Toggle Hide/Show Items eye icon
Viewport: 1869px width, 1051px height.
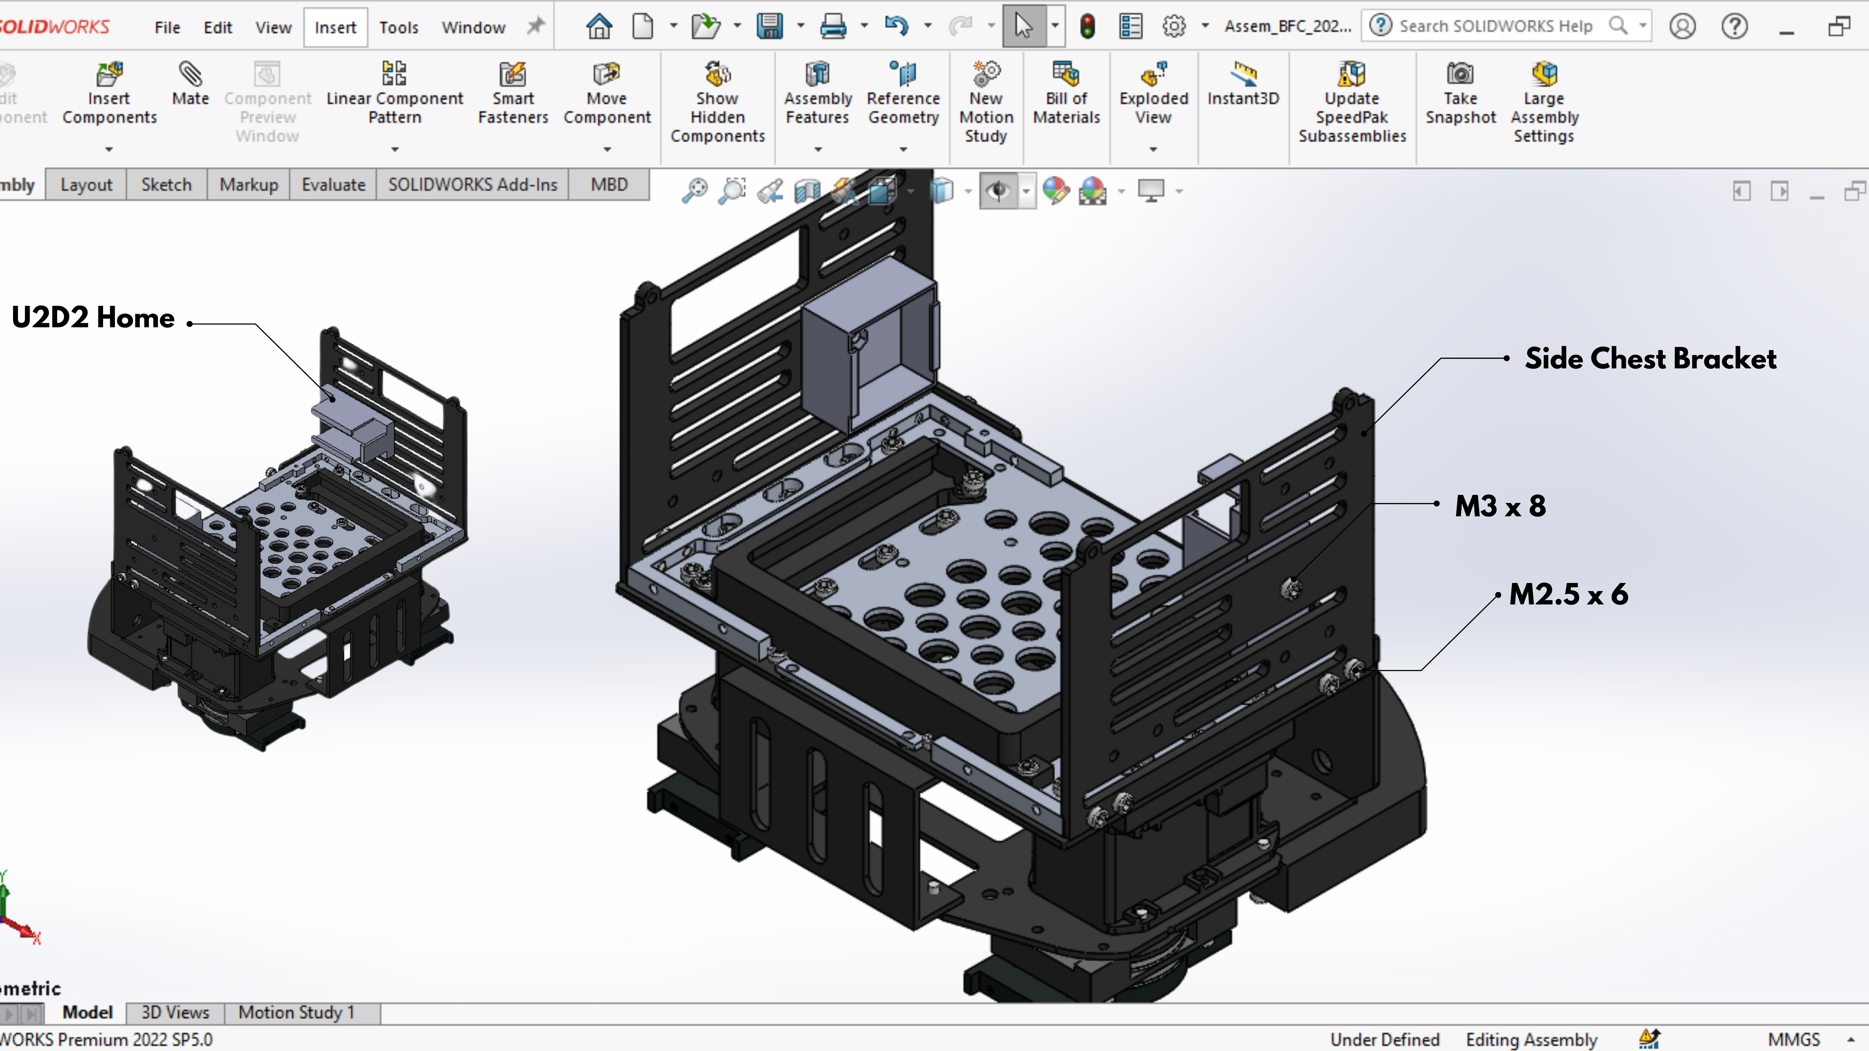point(998,191)
